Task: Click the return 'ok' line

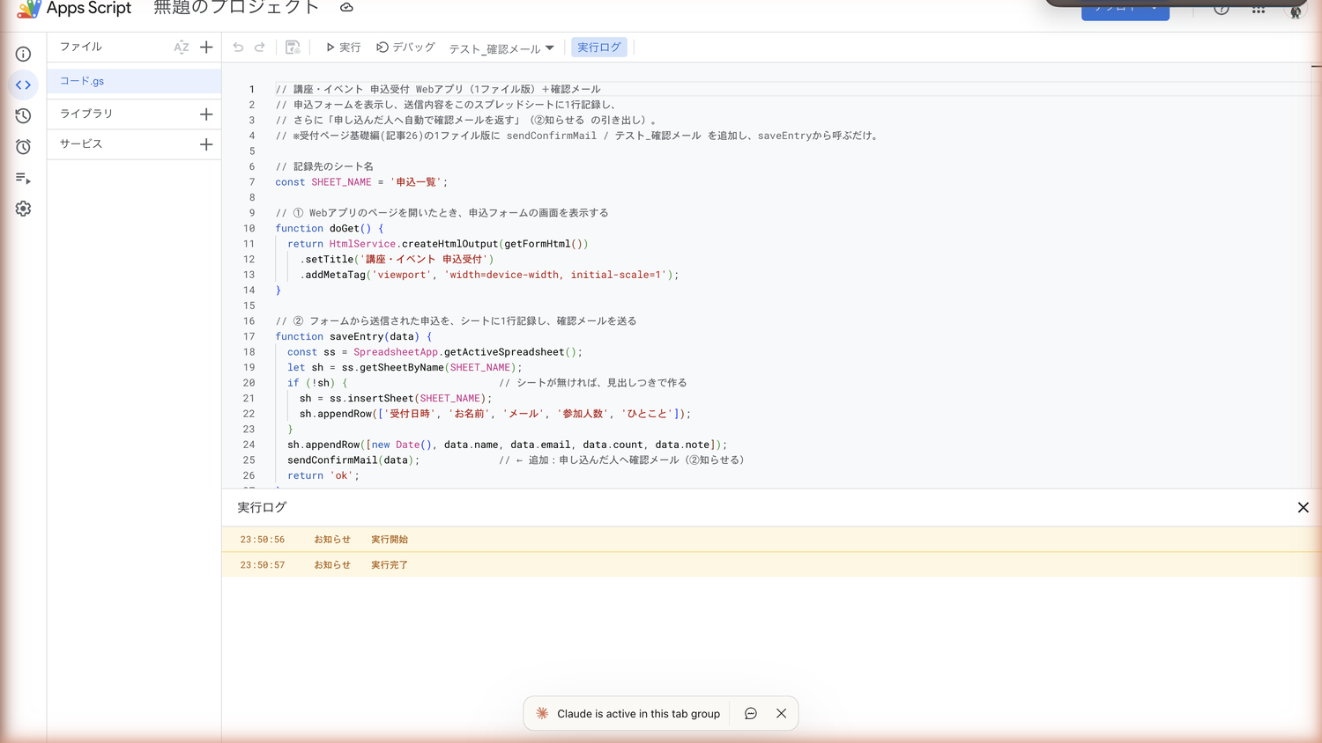Action: (323, 475)
